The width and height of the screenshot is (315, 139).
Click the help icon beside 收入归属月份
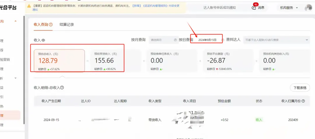pos(303,101)
